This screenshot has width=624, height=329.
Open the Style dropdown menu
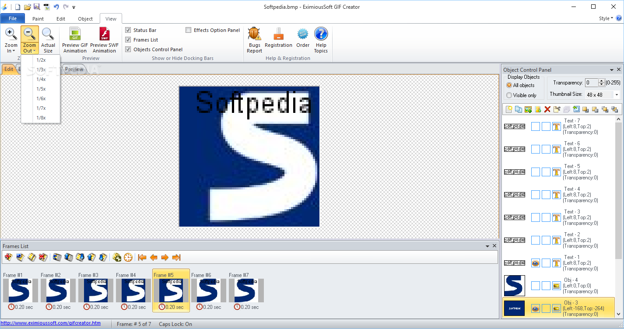click(606, 18)
